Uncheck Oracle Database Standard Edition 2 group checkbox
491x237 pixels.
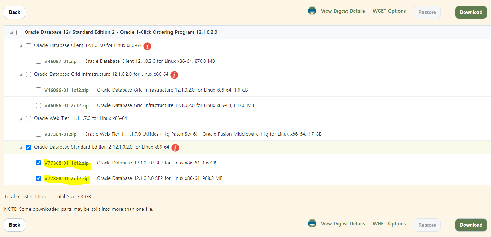(x=28, y=147)
